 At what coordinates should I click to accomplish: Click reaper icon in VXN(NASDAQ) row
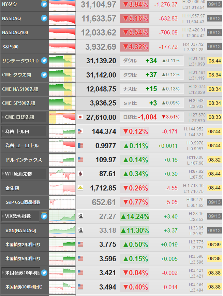click(x=80, y=230)
